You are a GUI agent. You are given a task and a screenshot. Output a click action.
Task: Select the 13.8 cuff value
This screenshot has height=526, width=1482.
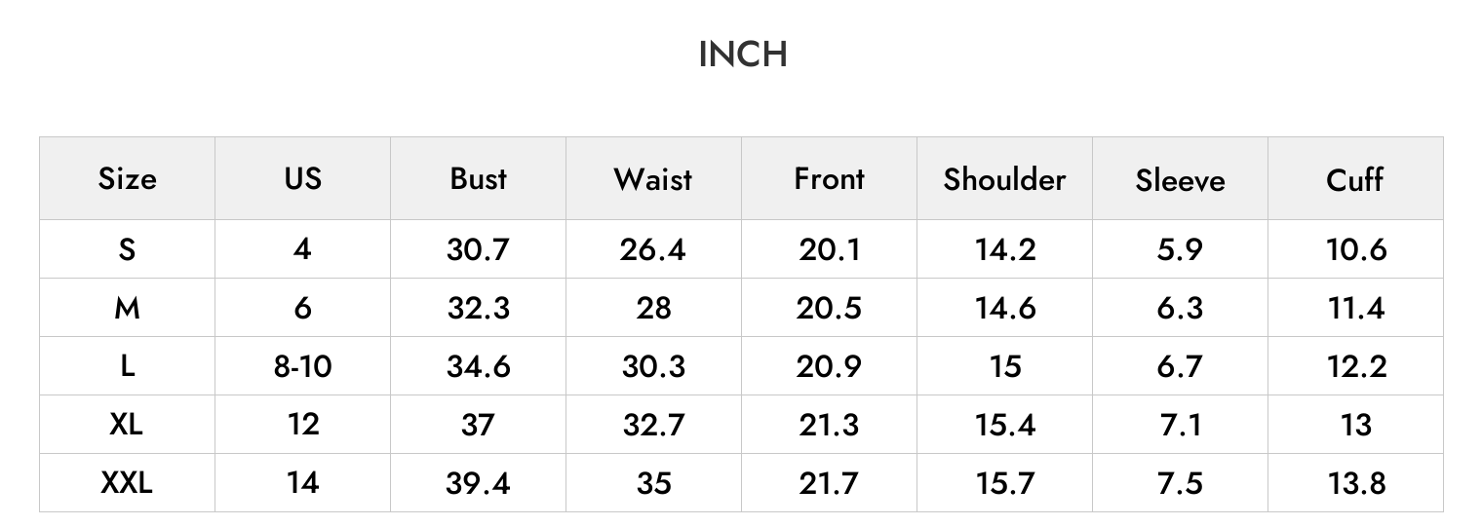(x=1355, y=483)
